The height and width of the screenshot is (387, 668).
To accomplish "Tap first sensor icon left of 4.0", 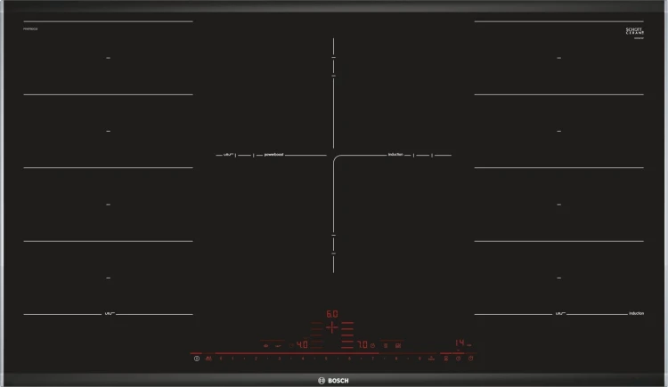I will click(x=265, y=346).
